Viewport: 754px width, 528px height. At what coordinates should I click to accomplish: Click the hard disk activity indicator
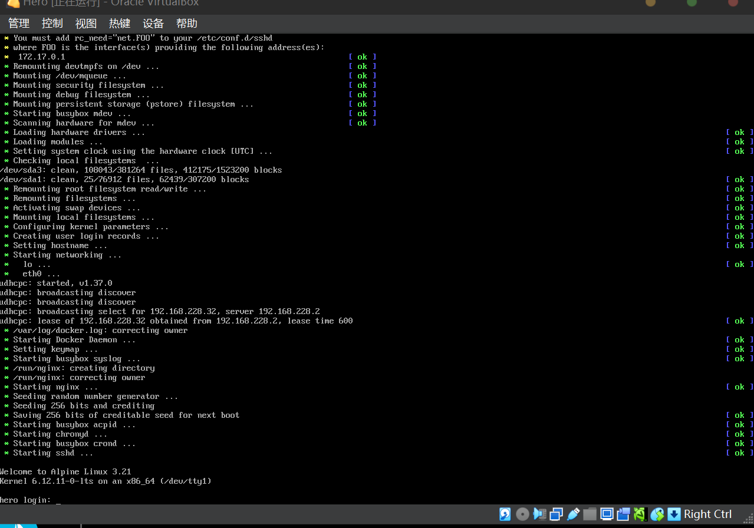505,514
